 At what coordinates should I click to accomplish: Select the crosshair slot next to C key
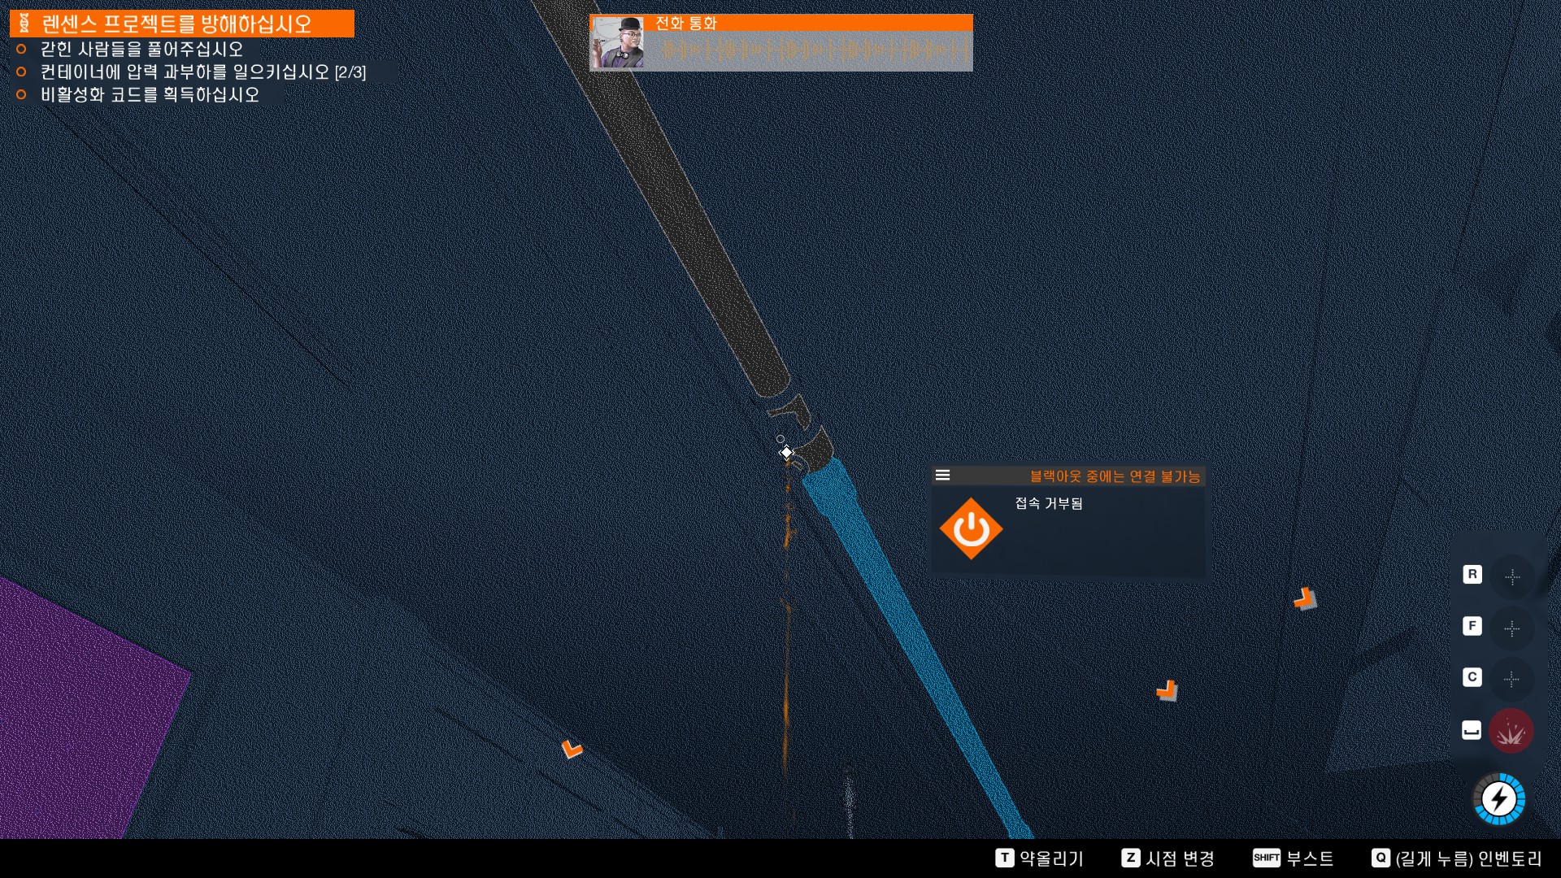[x=1511, y=680]
